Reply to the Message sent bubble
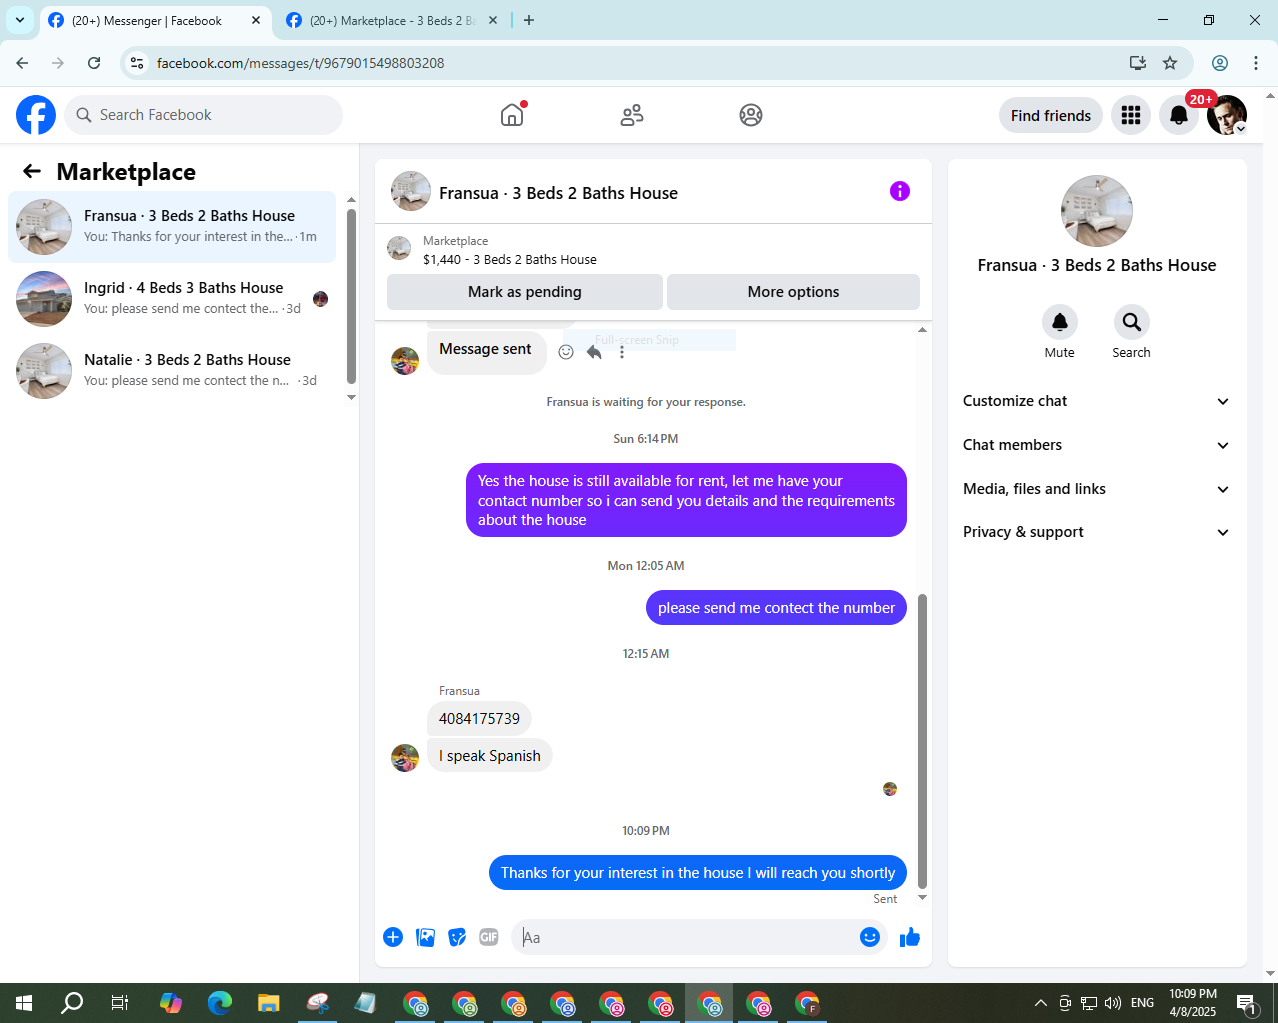Image resolution: width=1278 pixels, height=1023 pixels. point(594,352)
